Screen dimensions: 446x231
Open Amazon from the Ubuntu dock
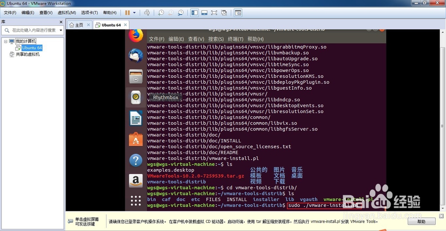click(136, 181)
